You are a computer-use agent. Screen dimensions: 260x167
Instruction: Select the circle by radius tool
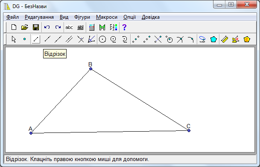(114, 39)
